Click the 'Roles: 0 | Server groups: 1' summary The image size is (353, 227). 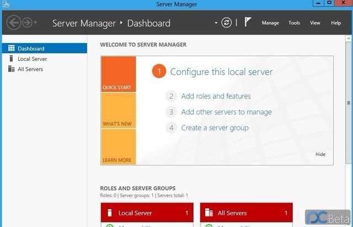point(144,196)
